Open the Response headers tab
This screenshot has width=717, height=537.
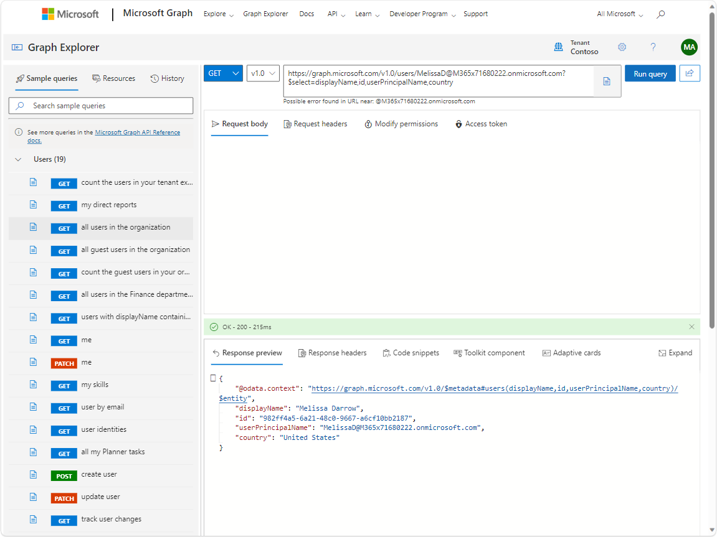click(x=333, y=353)
